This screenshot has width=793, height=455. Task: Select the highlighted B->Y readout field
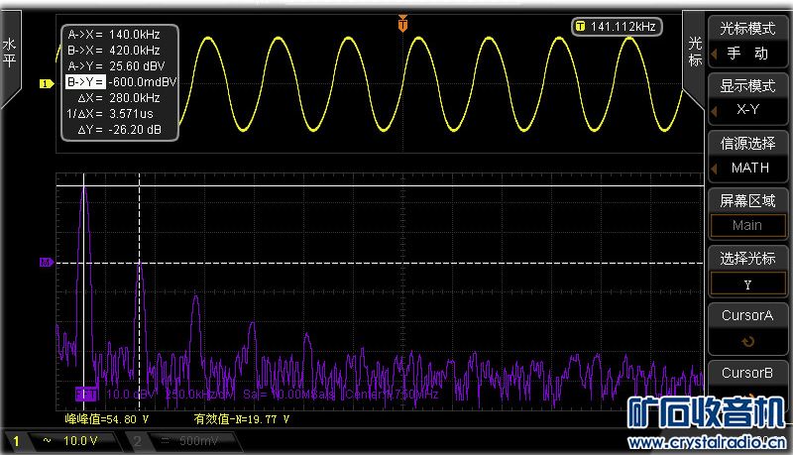[x=85, y=81]
